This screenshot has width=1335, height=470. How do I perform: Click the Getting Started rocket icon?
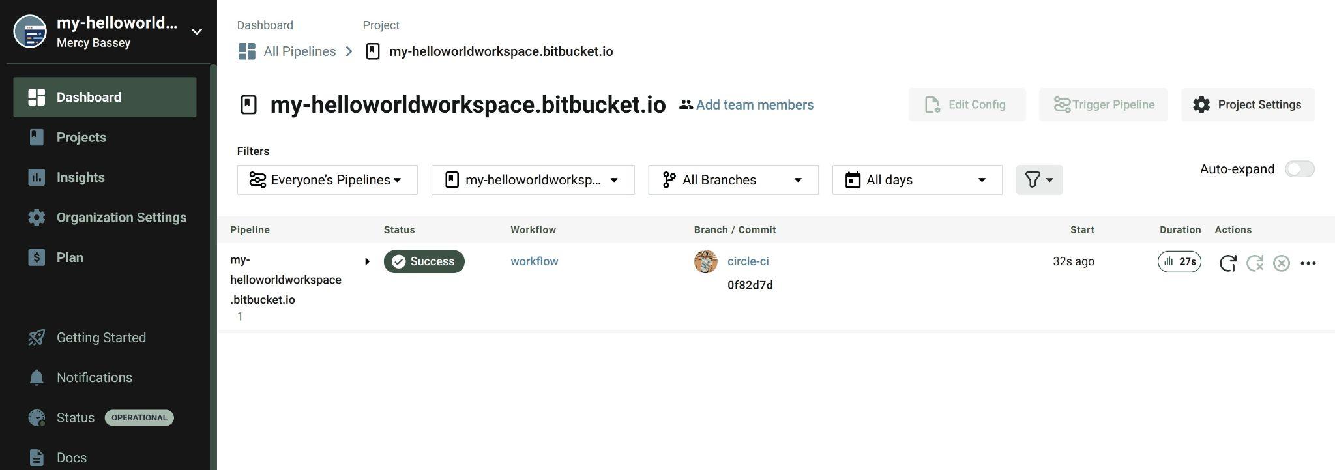click(37, 338)
